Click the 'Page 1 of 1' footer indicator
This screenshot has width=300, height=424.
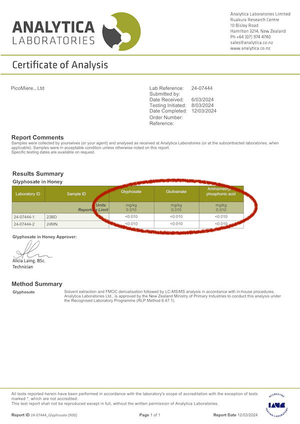tap(149, 415)
